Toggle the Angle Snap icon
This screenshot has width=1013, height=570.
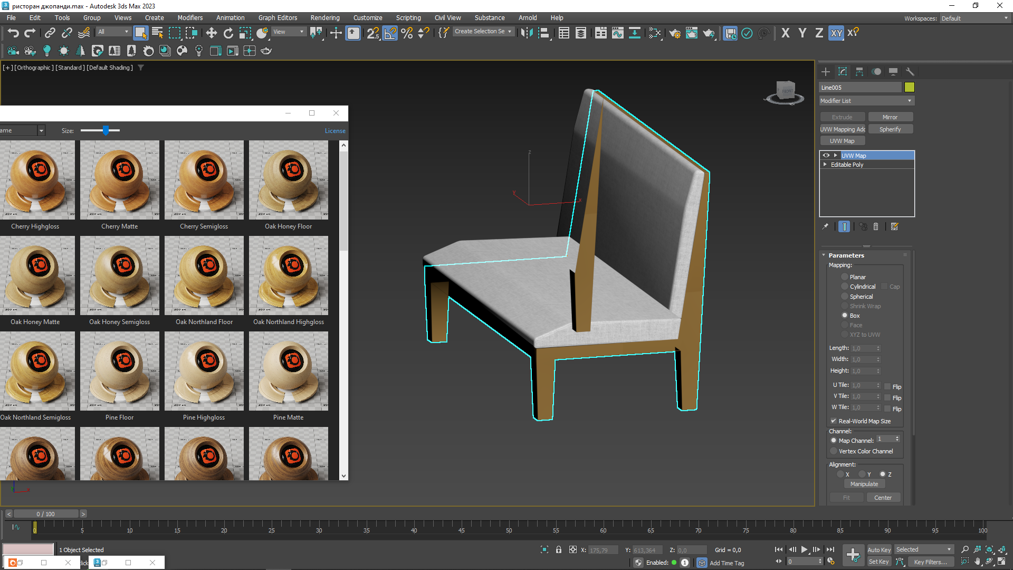pos(390,33)
